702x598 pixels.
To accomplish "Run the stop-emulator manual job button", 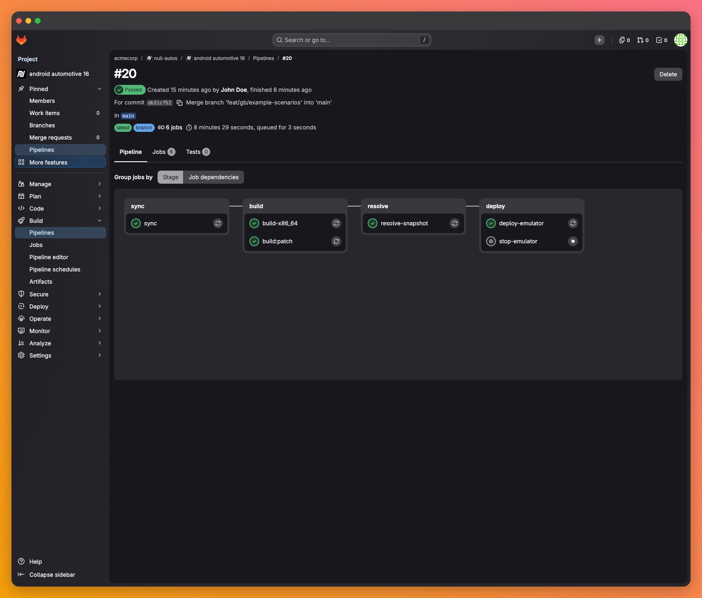I will pyautogui.click(x=573, y=241).
